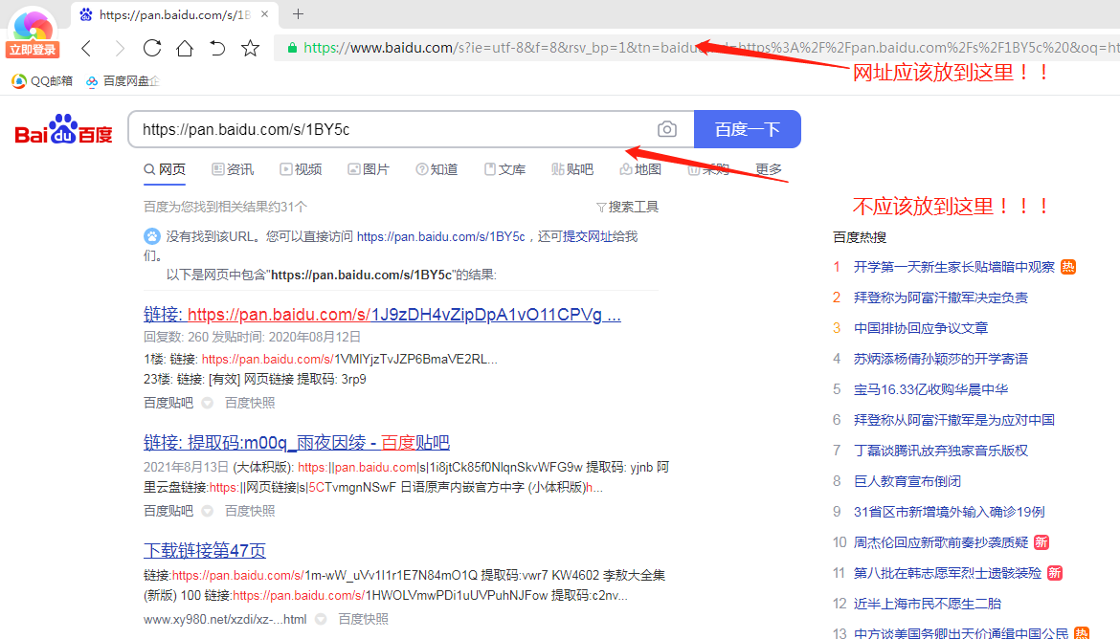
Task: Click the undo/restore closed tab icon
Action: tap(217, 48)
